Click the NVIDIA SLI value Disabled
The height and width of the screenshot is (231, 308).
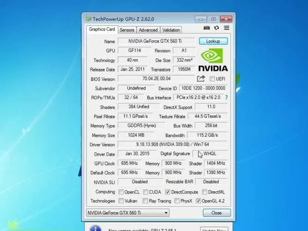[140, 182]
